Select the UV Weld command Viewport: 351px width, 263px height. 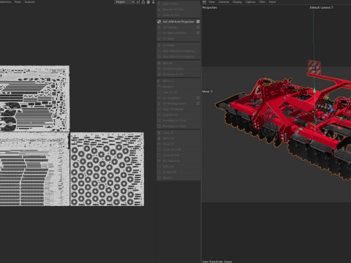[x=178, y=39]
